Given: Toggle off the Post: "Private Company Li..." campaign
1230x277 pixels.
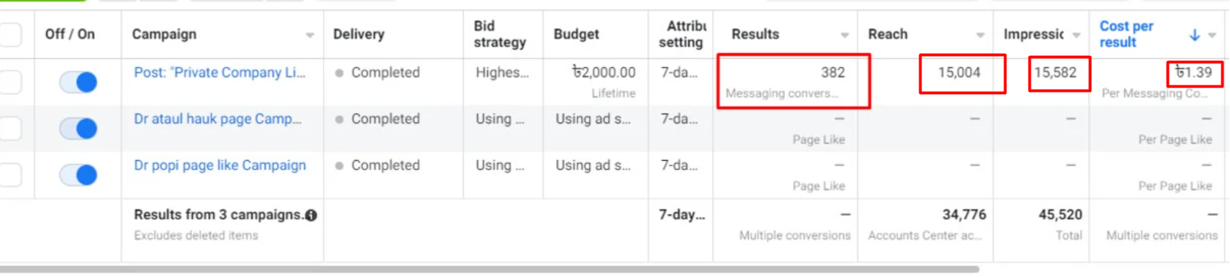Looking at the screenshot, I should point(78,82).
